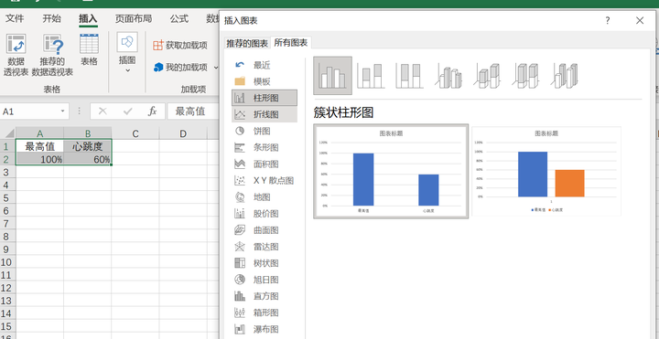The width and height of the screenshot is (659, 339).
Task: Choose Map (地图) chart category
Action: (x=265, y=196)
